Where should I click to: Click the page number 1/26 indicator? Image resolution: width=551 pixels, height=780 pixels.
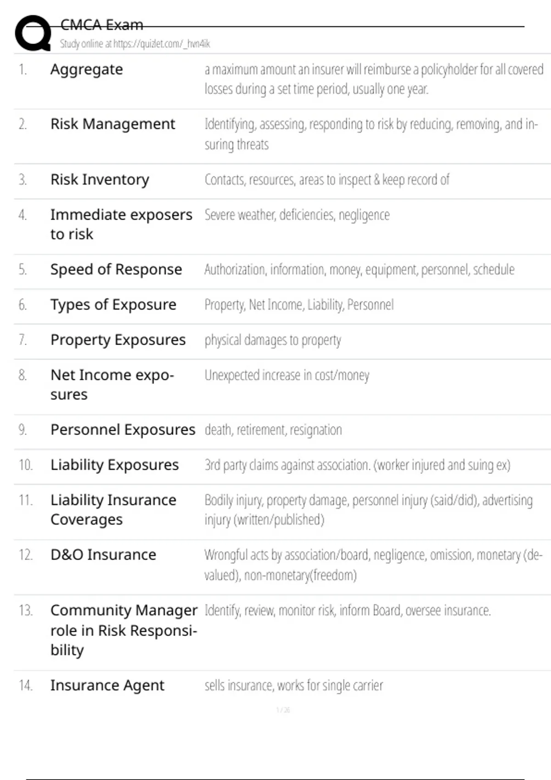[283, 710]
